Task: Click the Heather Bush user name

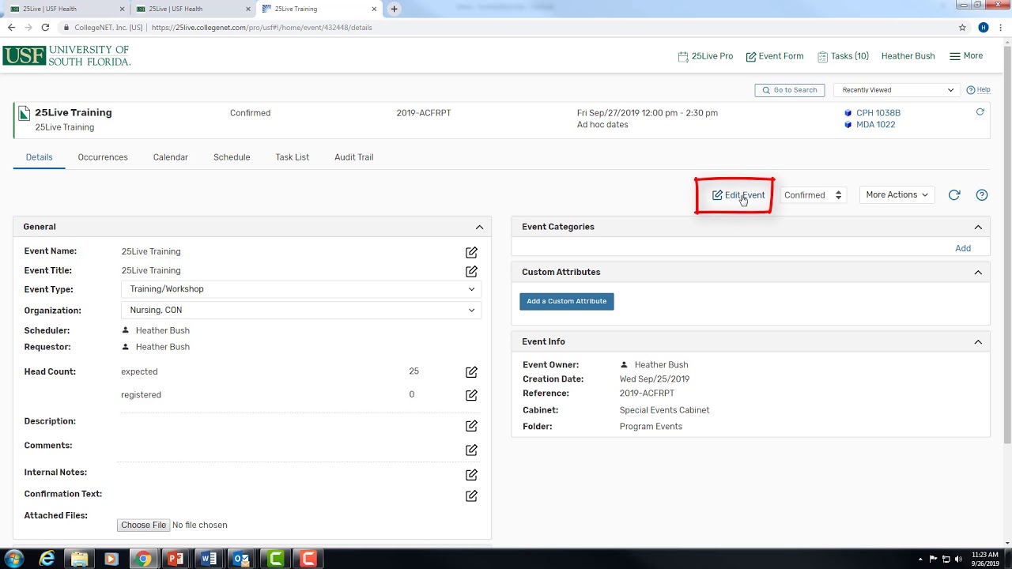Action: click(x=908, y=56)
